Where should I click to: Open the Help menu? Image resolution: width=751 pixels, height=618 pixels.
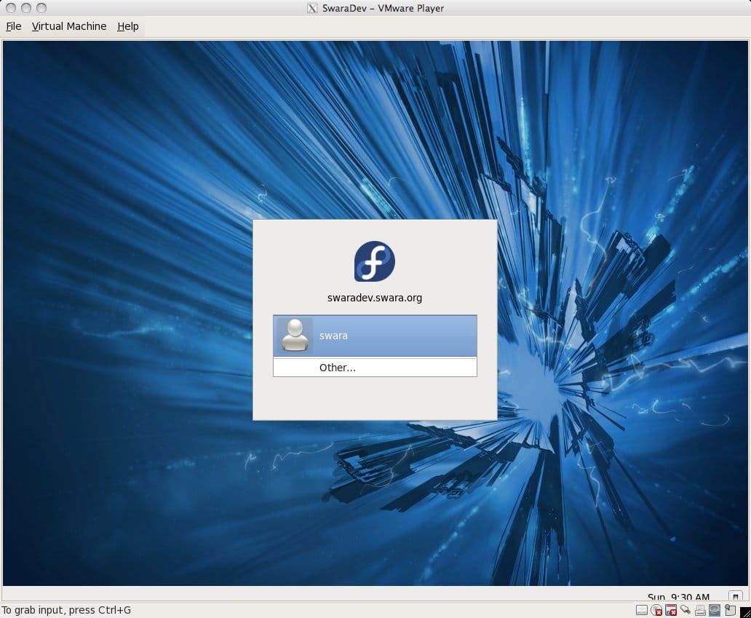tap(128, 26)
